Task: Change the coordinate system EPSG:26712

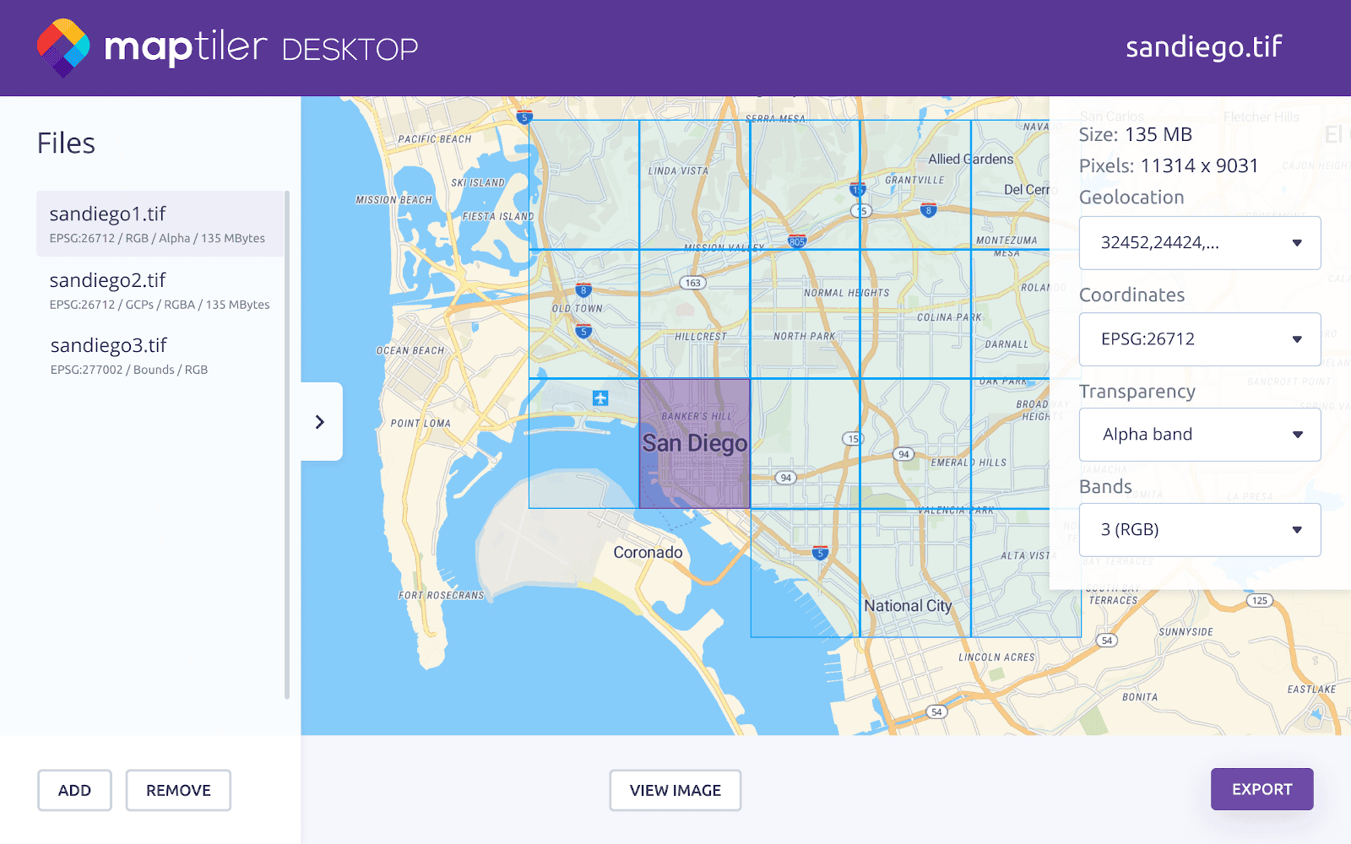Action: 1199,339
